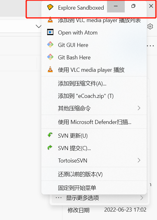Click the VLC cone icon beside 添加到 VLC 播放列表
This screenshot has width=157, height=220.
point(50,20)
